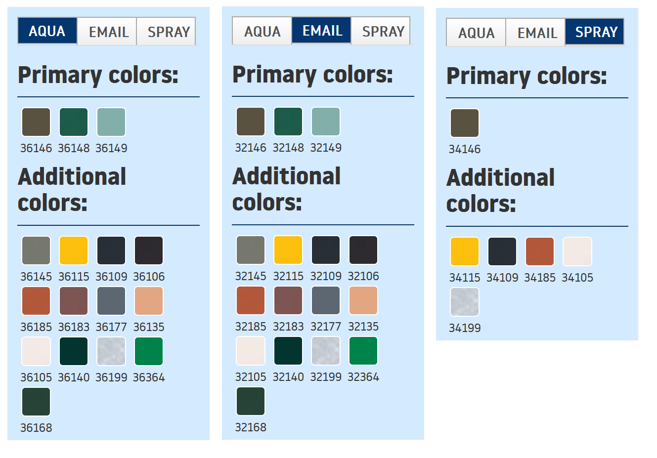The width and height of the screenshot is (657, 458).
Task: Select light teal swatch 36149
Action: pyautogui.click(x=111, y=122)
